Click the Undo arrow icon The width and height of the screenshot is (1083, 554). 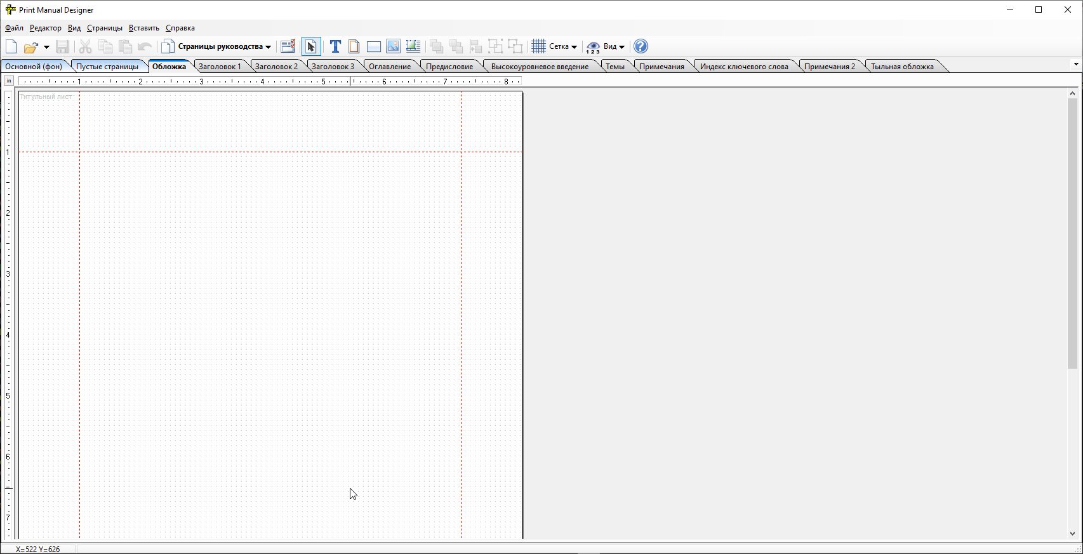145,46
